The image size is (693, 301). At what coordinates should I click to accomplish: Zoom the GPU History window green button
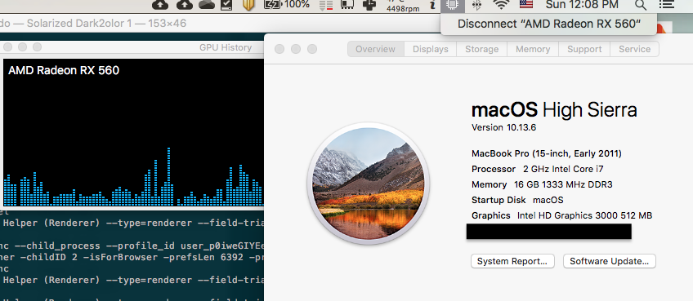click(x=37, y=46)
